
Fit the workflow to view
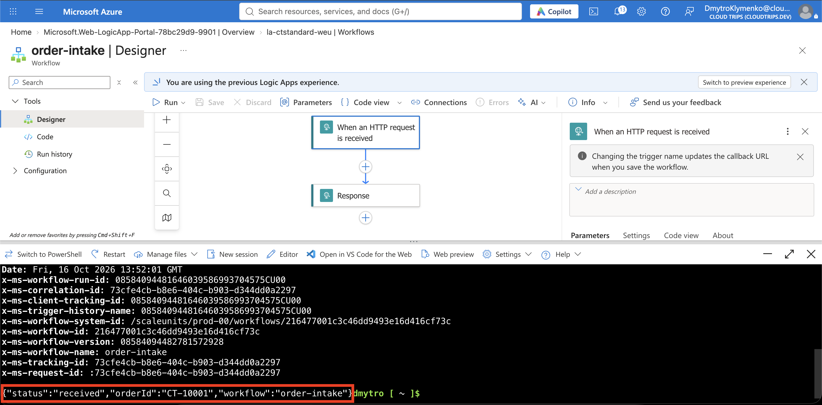167,169
